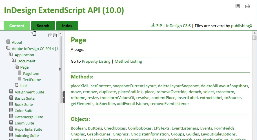Click the page icon beside Link
The width and height of the screenshot is (257, 140).
17,85
